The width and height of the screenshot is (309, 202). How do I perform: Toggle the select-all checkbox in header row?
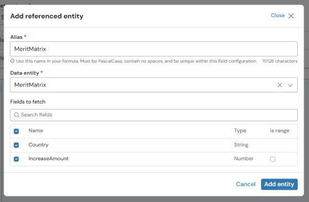click(16, 131)
